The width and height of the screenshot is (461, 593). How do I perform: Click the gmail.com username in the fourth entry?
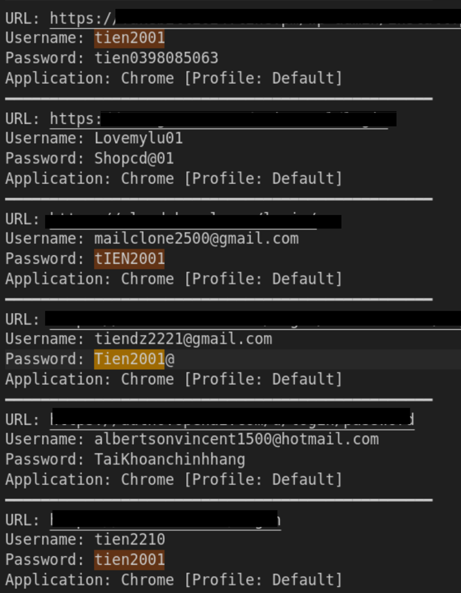(x=183, y=339)
